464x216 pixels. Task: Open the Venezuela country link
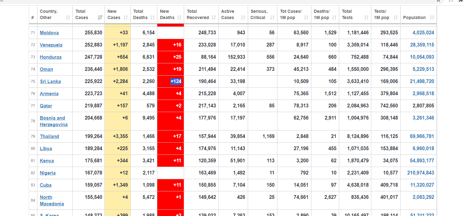[51, 45]
